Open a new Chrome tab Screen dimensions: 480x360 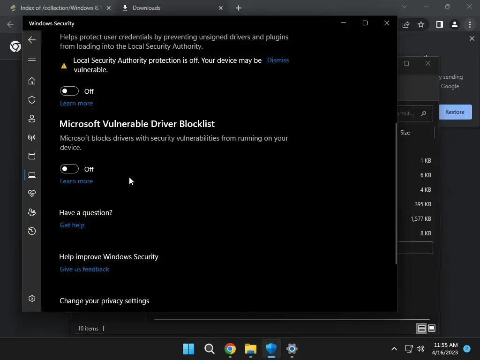click(x=239, y=8)
